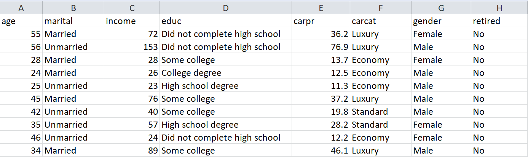Select income cell with value 89
This screenshot has width=528, height=157.
pos(132,151)
